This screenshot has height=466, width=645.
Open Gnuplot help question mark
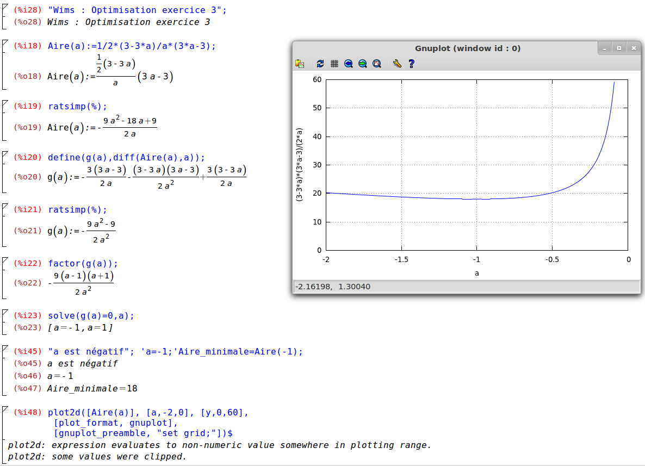[x=411, y=64]
